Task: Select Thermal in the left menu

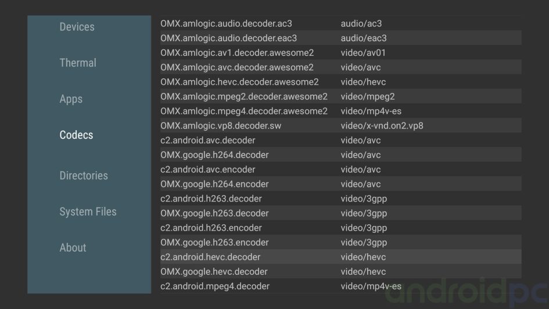Action: (78, 63)
